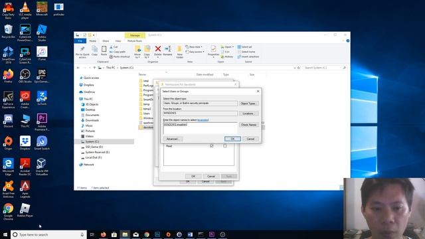Click the Task View taskbar icon

92,234
